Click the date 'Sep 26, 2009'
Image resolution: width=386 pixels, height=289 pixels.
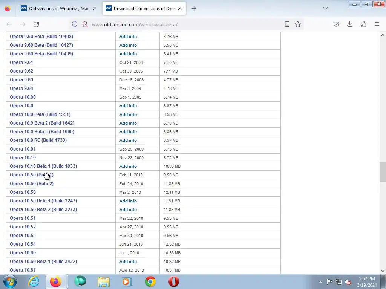132,149
